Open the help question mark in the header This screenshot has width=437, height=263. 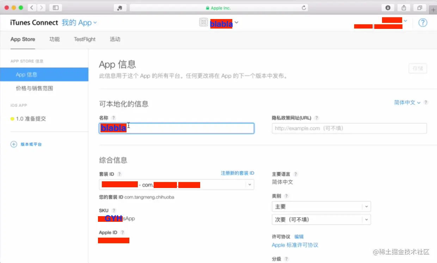423,23
